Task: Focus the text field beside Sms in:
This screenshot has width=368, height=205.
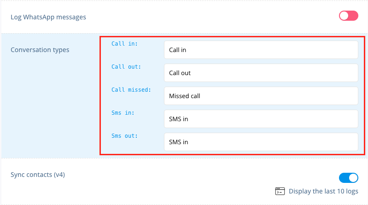Action: pos(261,119)
